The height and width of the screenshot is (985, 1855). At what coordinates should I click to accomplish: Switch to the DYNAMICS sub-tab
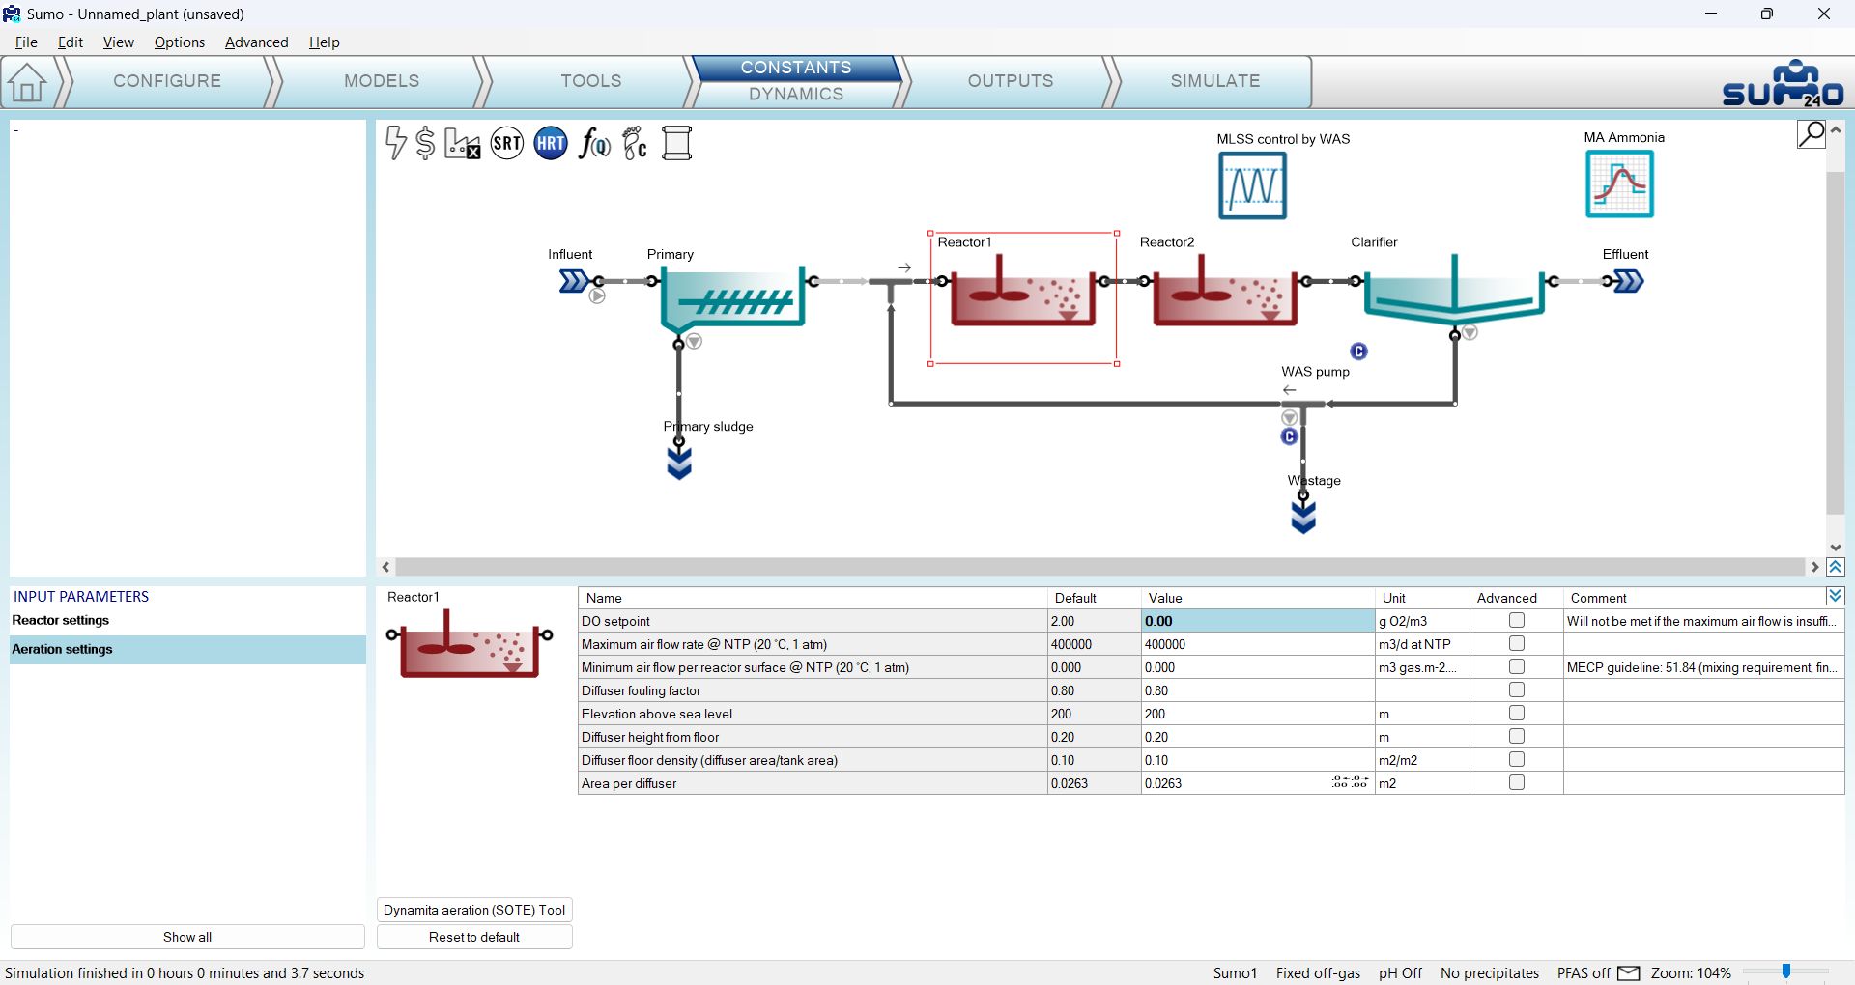click(796, 94)
